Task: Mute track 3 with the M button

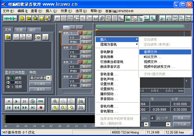Action: pos(90,62)
